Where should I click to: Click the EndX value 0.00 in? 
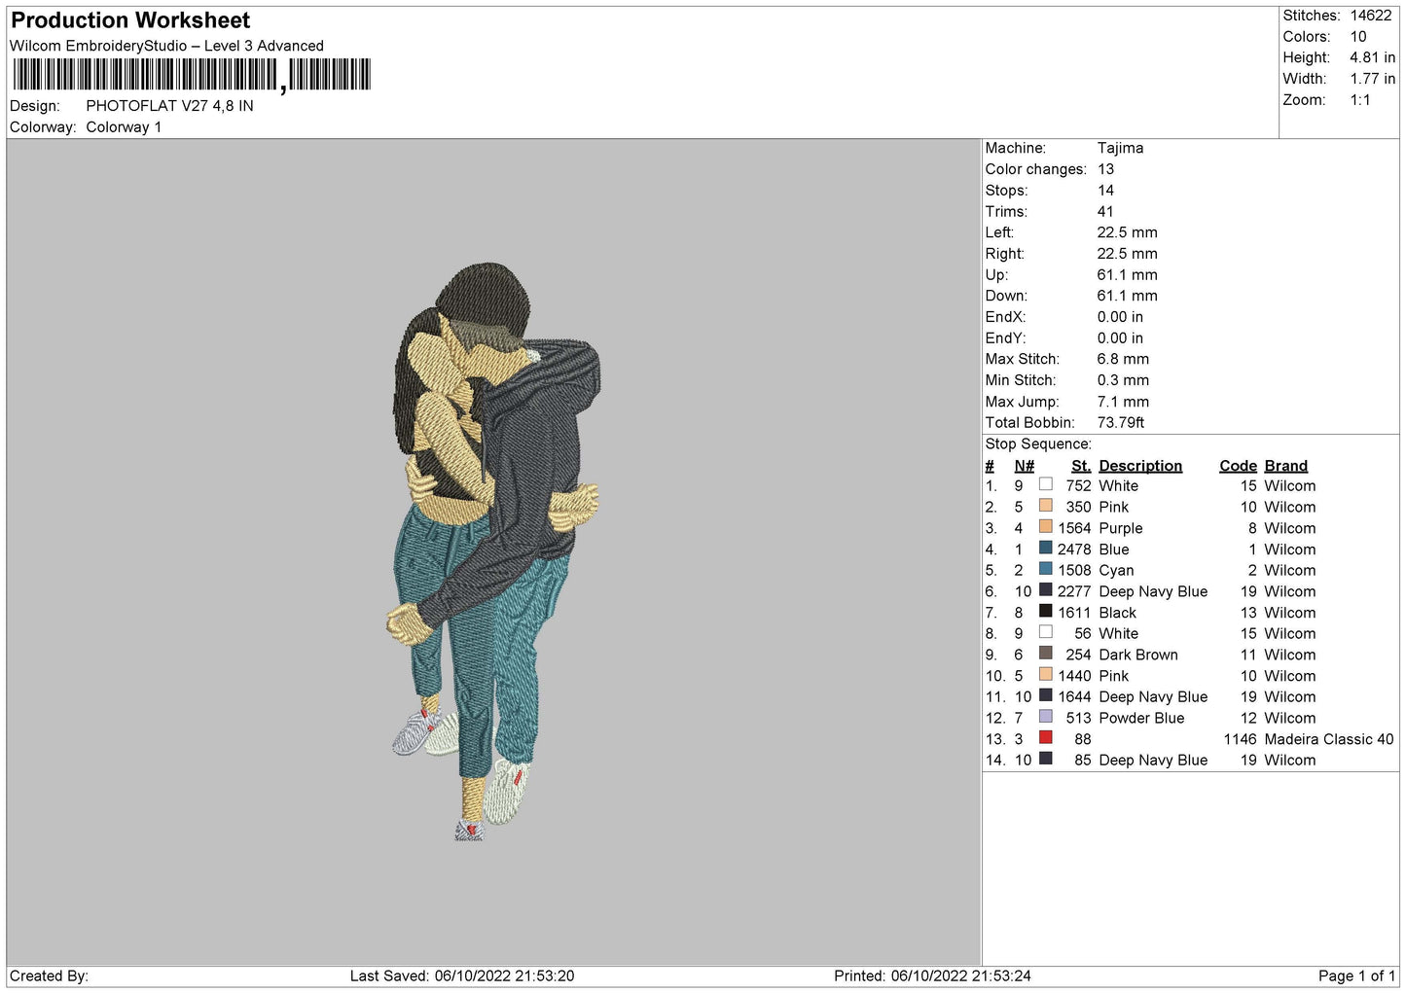(x=1120, y=317)
